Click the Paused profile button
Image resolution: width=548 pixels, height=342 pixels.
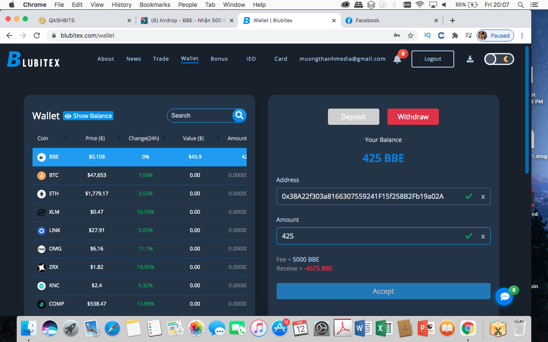click(495, 35)
